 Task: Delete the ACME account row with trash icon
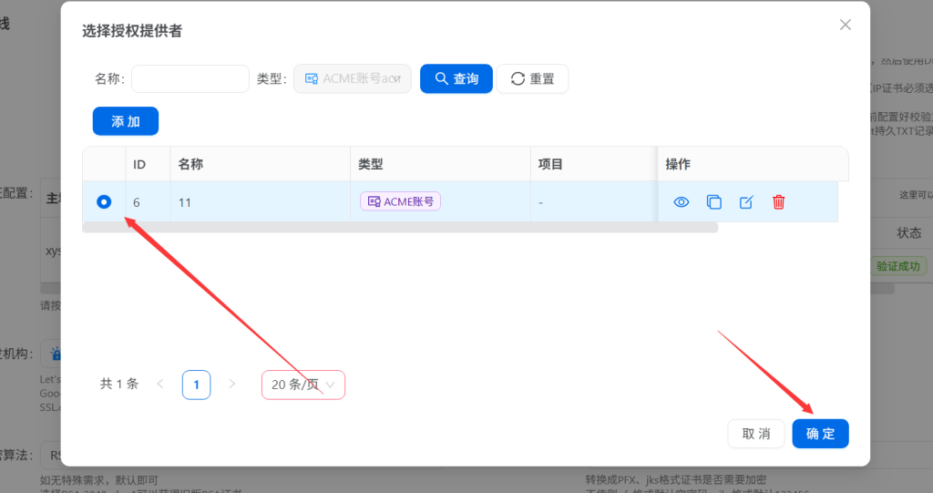(x=778, y=201)
